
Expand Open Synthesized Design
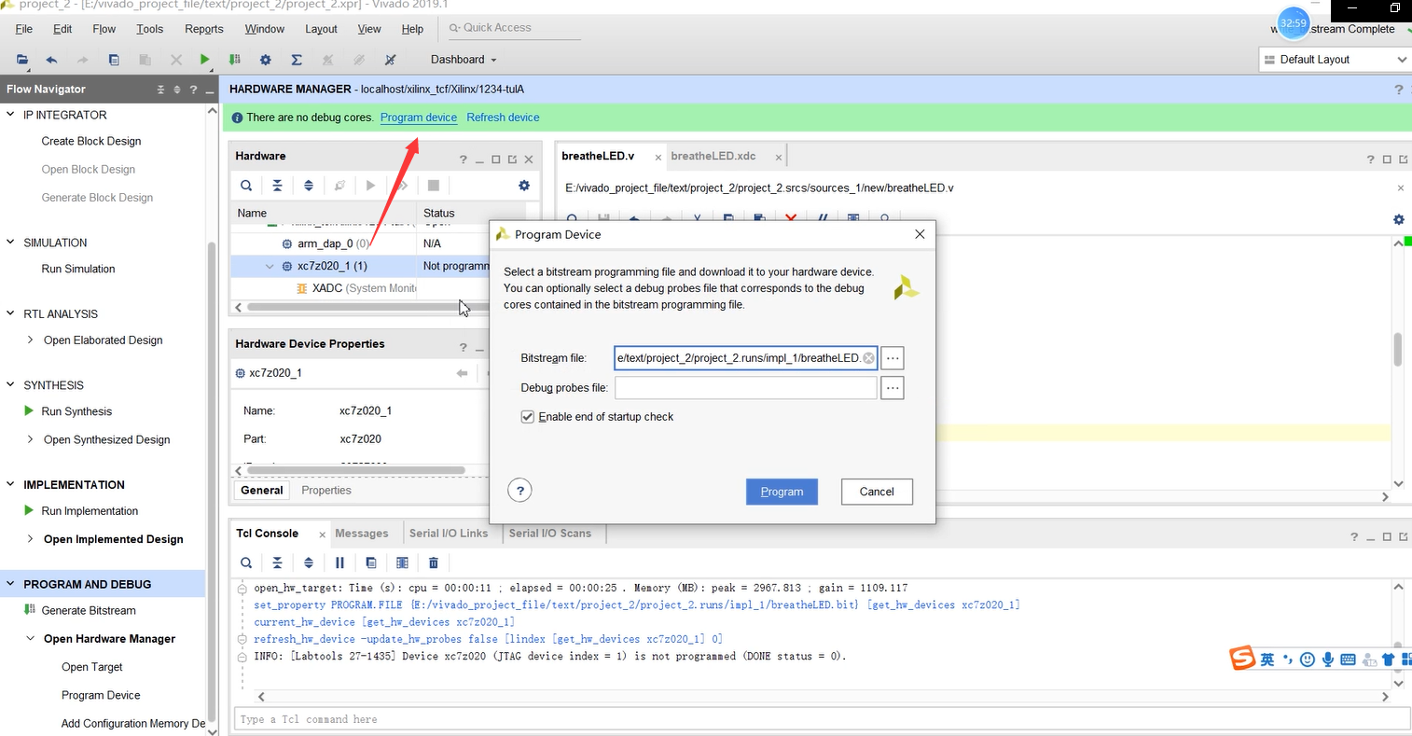31,439
